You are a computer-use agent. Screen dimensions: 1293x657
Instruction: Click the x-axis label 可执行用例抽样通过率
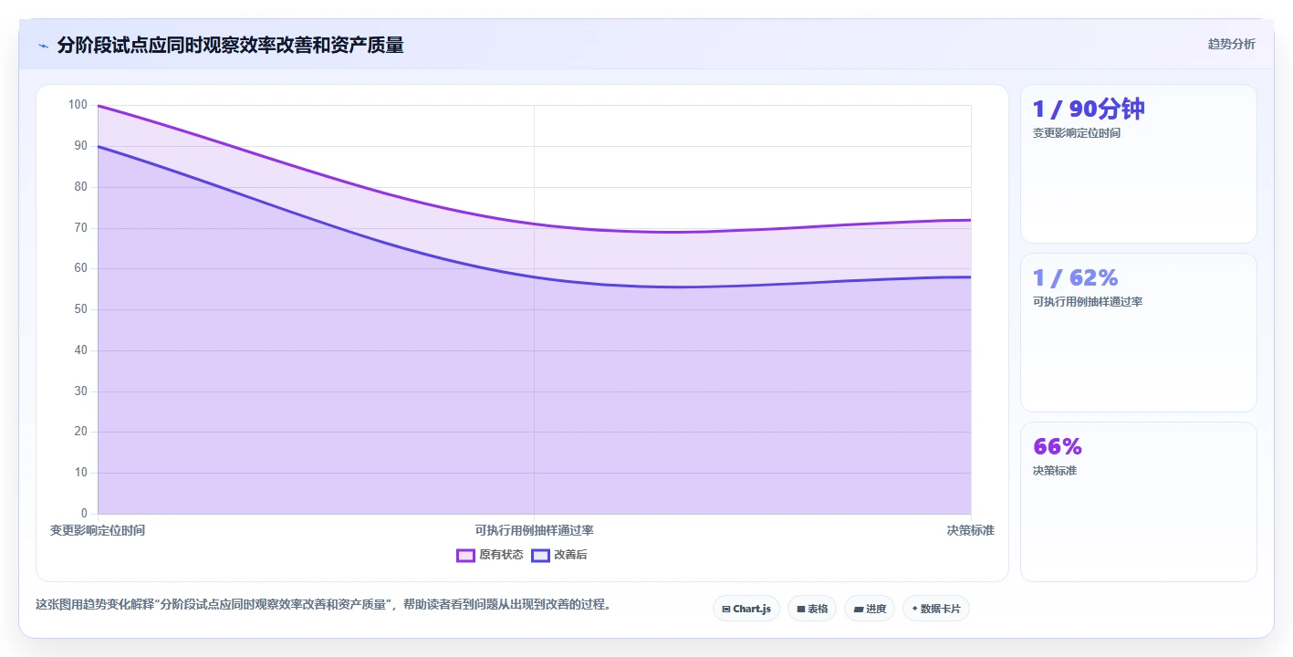[x=535, y=530]
